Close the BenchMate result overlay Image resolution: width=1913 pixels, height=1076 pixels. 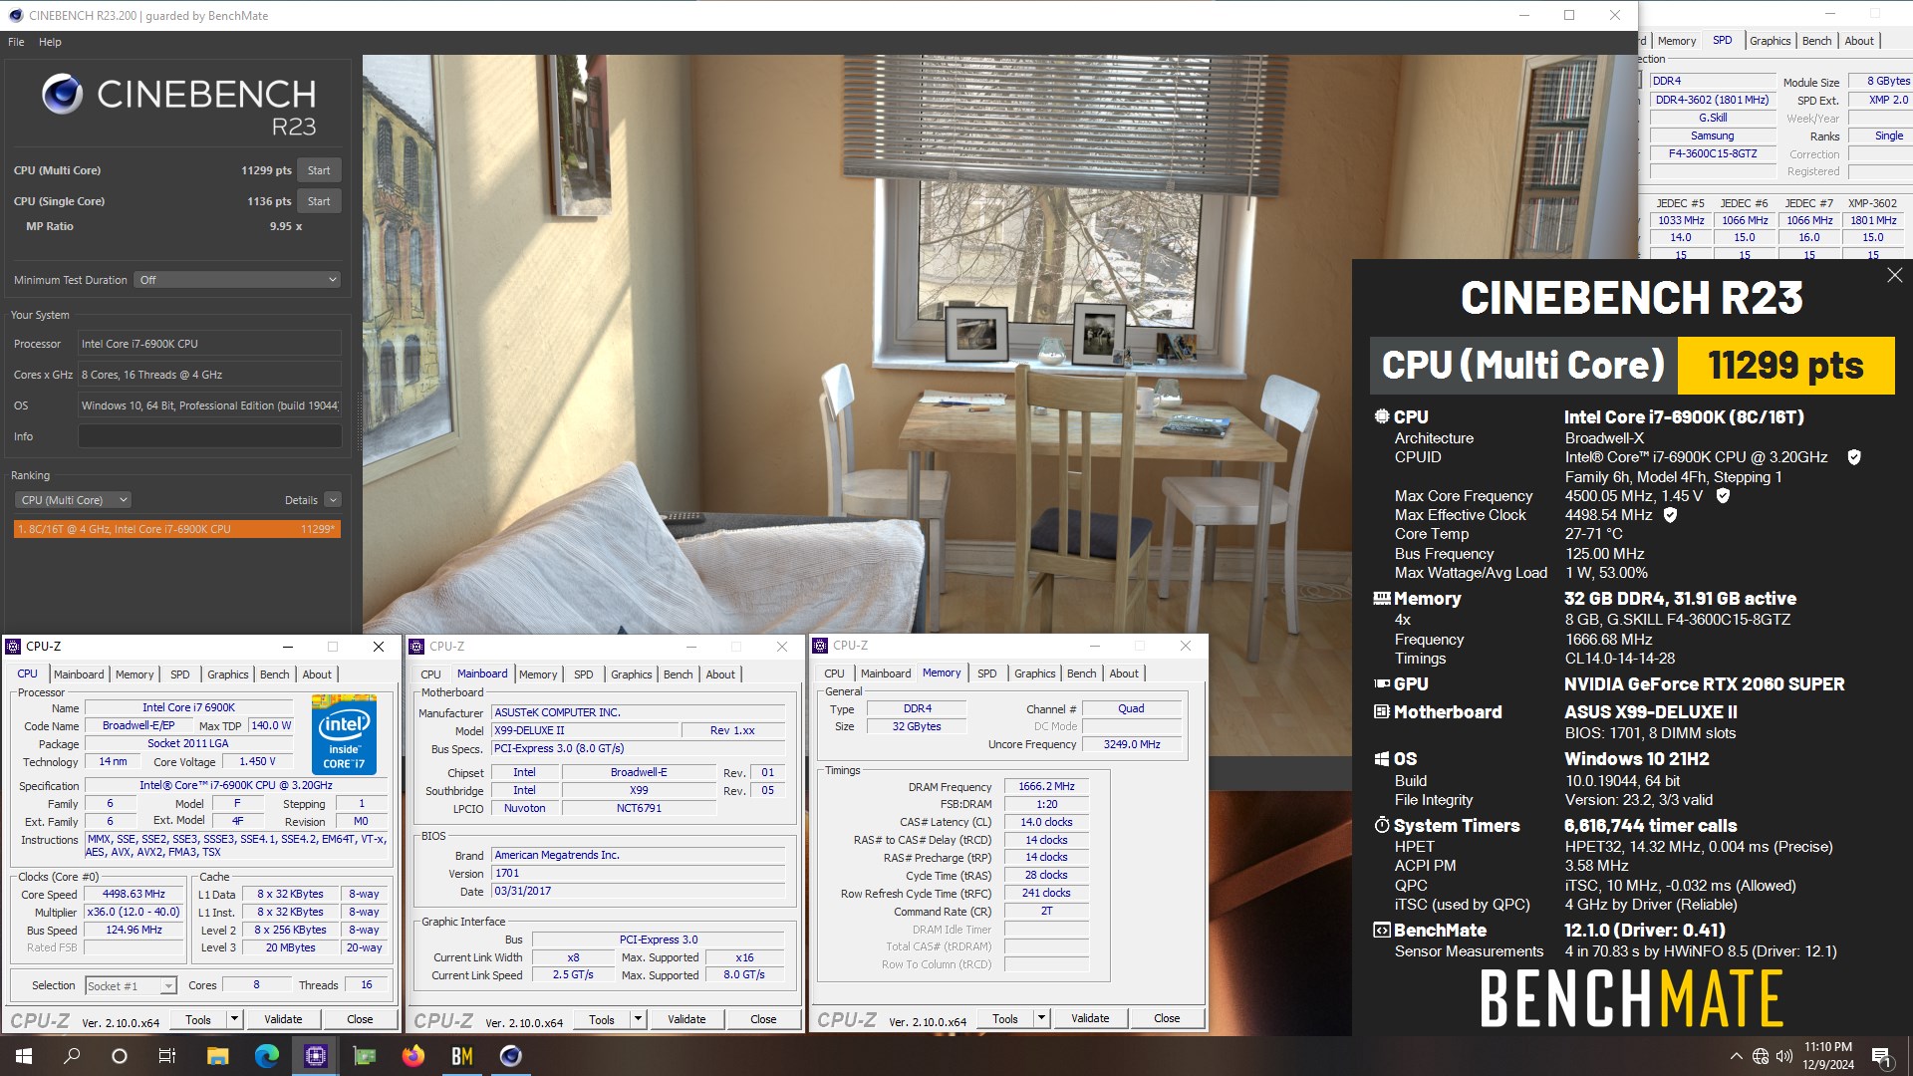(1894, 275)
